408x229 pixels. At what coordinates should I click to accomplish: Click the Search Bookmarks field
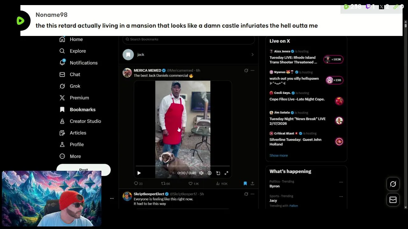188,39
